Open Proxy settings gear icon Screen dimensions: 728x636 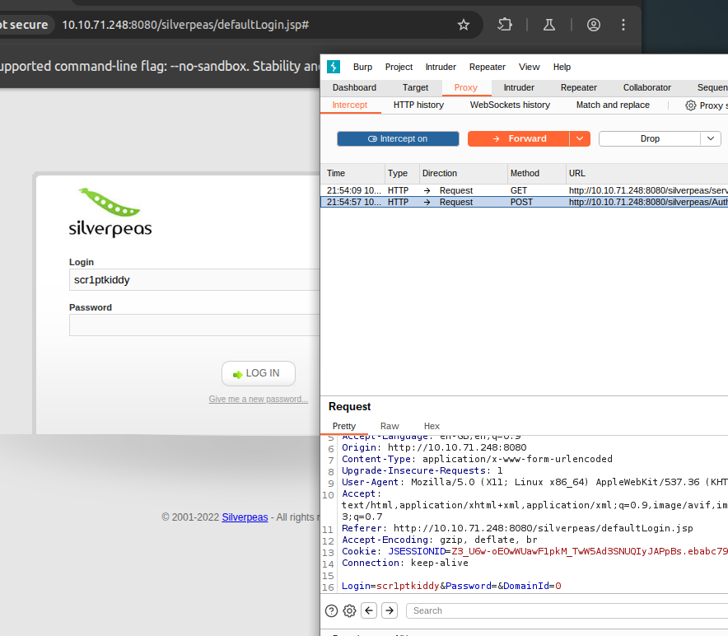691,105
